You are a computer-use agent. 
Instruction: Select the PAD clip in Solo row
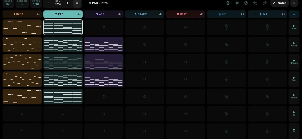pyautogui.click(x=63, y=79)
